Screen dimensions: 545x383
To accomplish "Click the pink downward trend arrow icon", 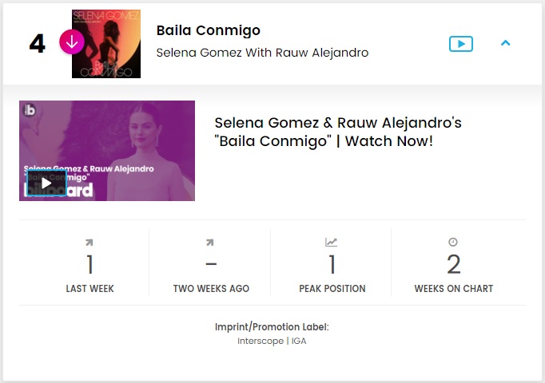I will pos(72,43).
